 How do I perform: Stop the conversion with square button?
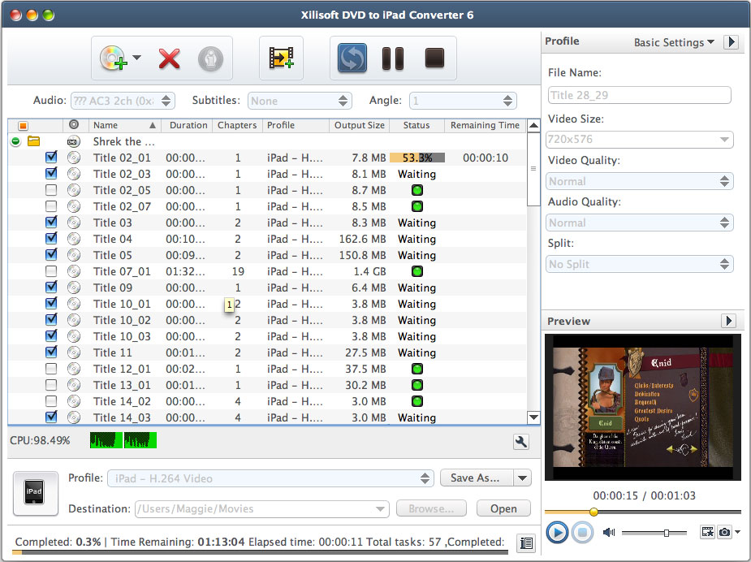pos(434,58)
